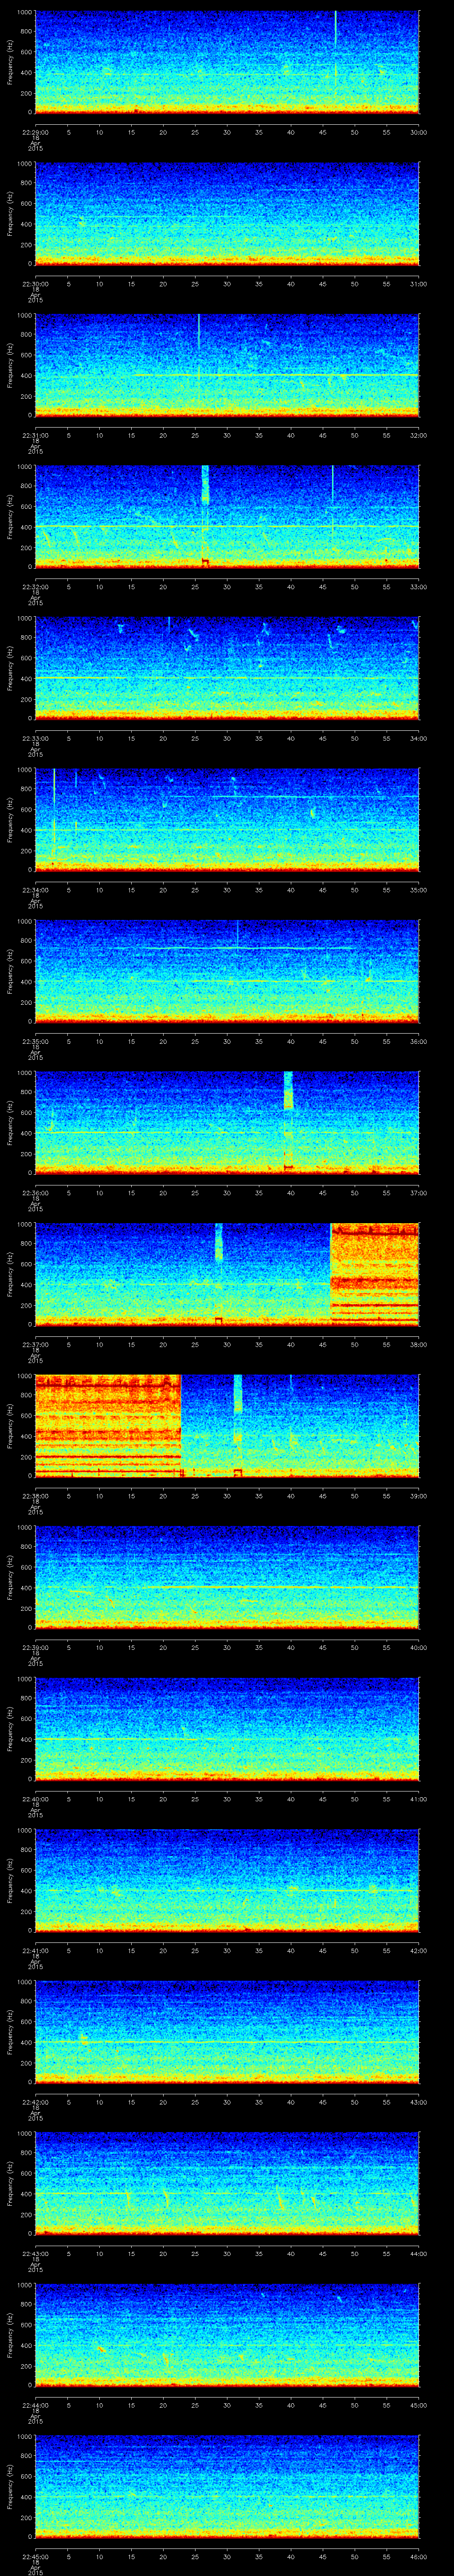Click the 22:31:00 start time label
454x2576 pixels.
(35, 435)
